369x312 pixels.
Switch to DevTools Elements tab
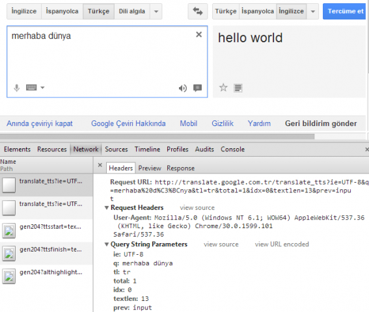tap(17, 149)
